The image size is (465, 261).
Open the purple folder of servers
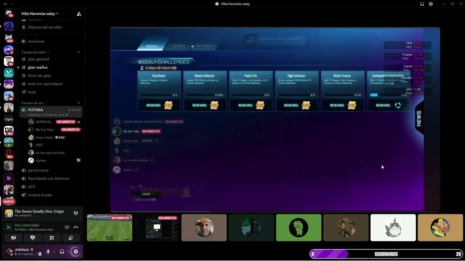(9, 178)
